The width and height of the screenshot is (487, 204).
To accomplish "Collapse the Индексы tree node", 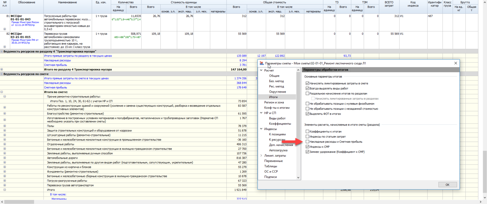I will tap(261, 129).
